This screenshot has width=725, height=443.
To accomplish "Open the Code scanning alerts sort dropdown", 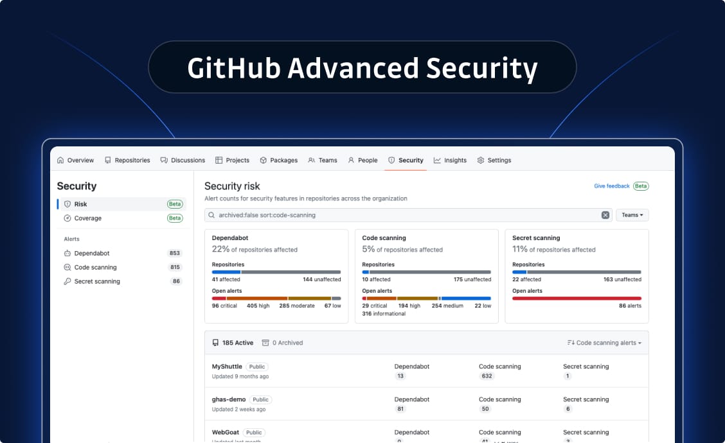I will tap(603, 342).
